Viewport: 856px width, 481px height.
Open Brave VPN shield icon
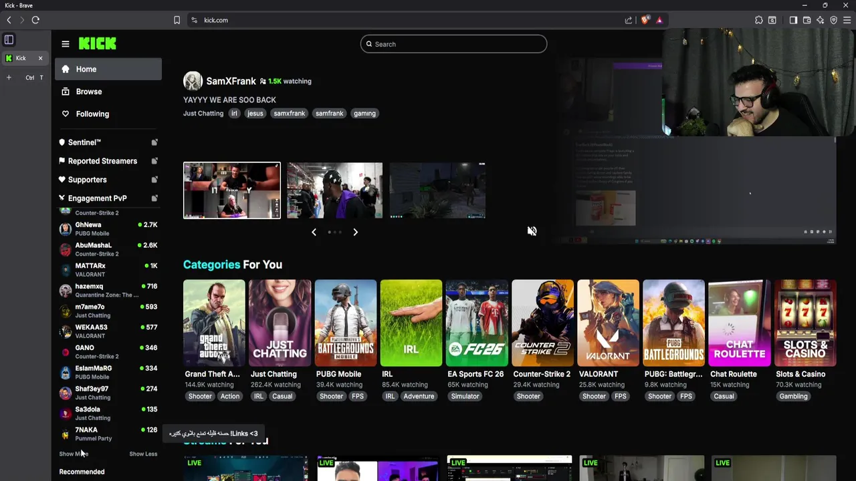tap(834, 20)
